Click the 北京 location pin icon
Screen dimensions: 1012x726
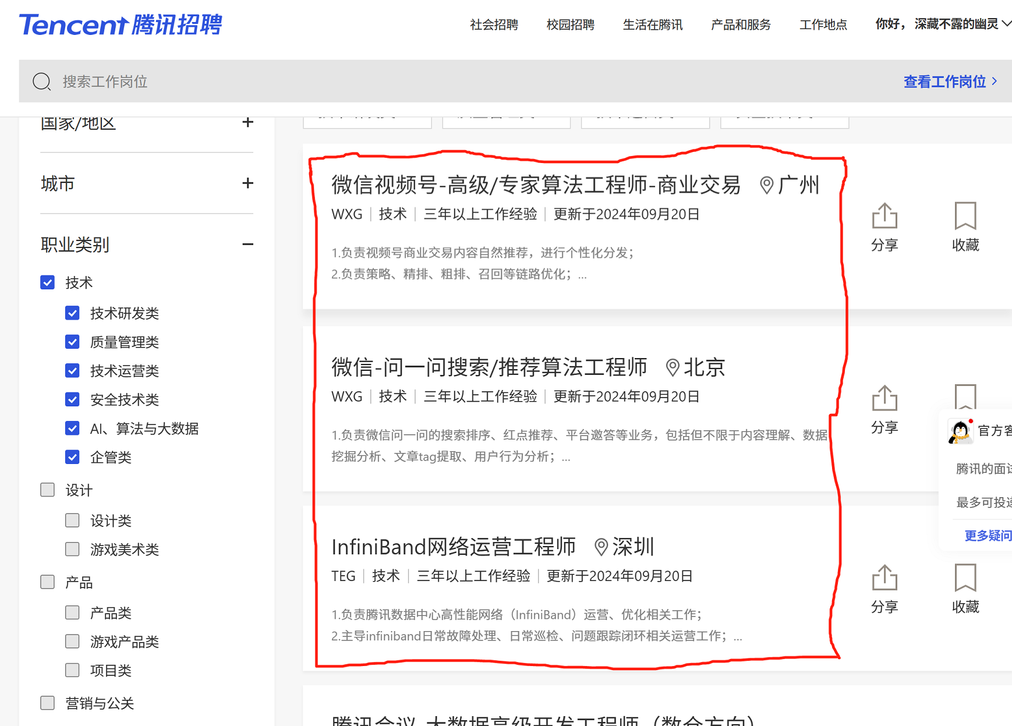tap(673, 367)
